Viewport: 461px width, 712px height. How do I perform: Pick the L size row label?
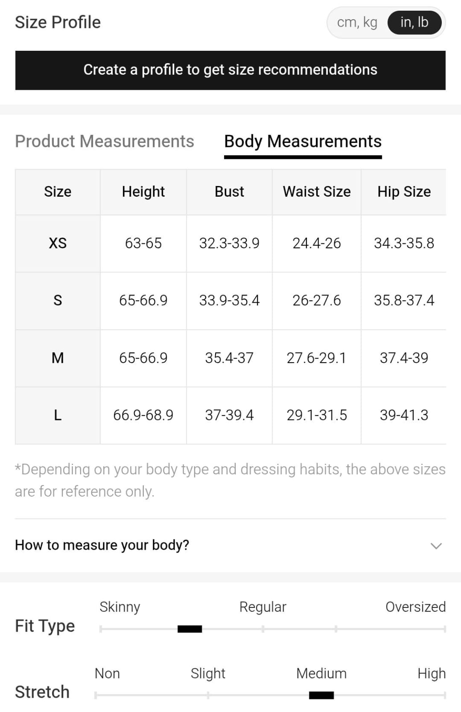[x=58, y=415]
